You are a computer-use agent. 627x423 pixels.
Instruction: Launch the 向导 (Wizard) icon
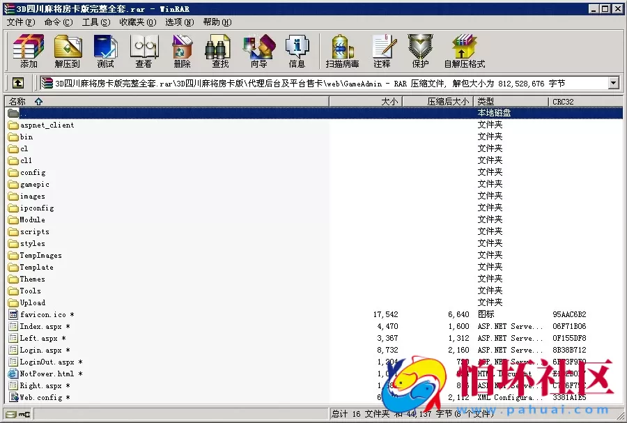[258, 51]
